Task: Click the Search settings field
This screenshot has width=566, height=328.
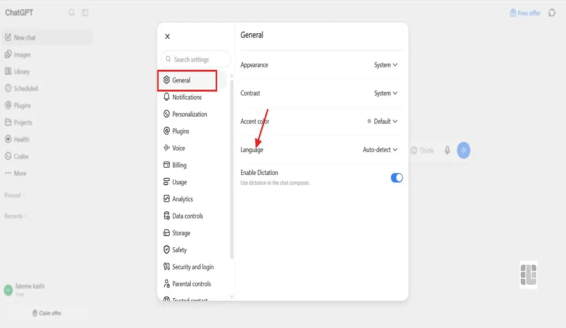Action: point(196,59)
